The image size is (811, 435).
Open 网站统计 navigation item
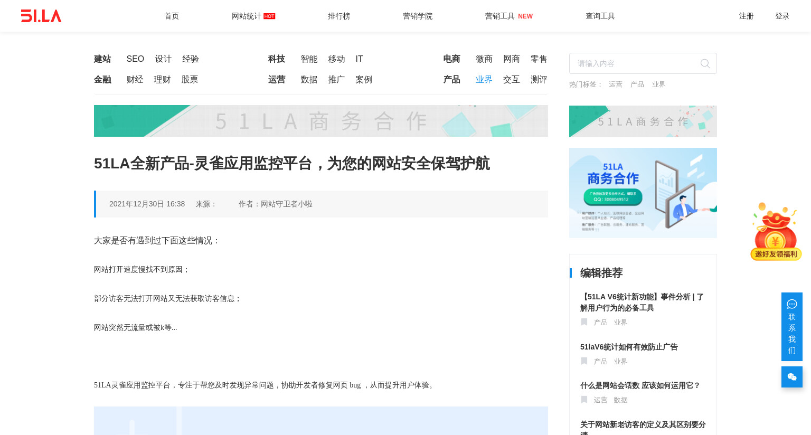[253, 16]
